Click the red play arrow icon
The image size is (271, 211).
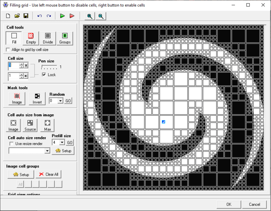[72, 16]
